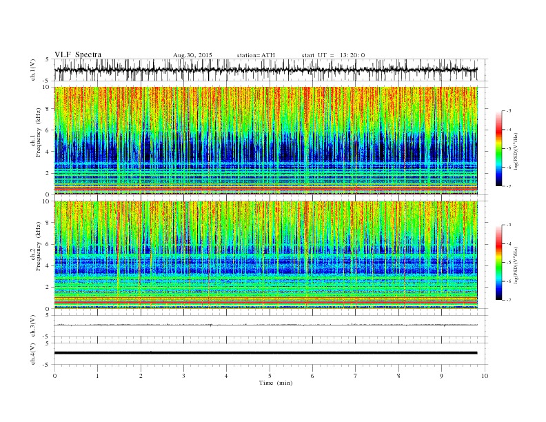Click the "4" kHz tick of ch.2 spectrogram
Image resolution: width=546 pixels, height=422 pixels.
pos(48,265)
